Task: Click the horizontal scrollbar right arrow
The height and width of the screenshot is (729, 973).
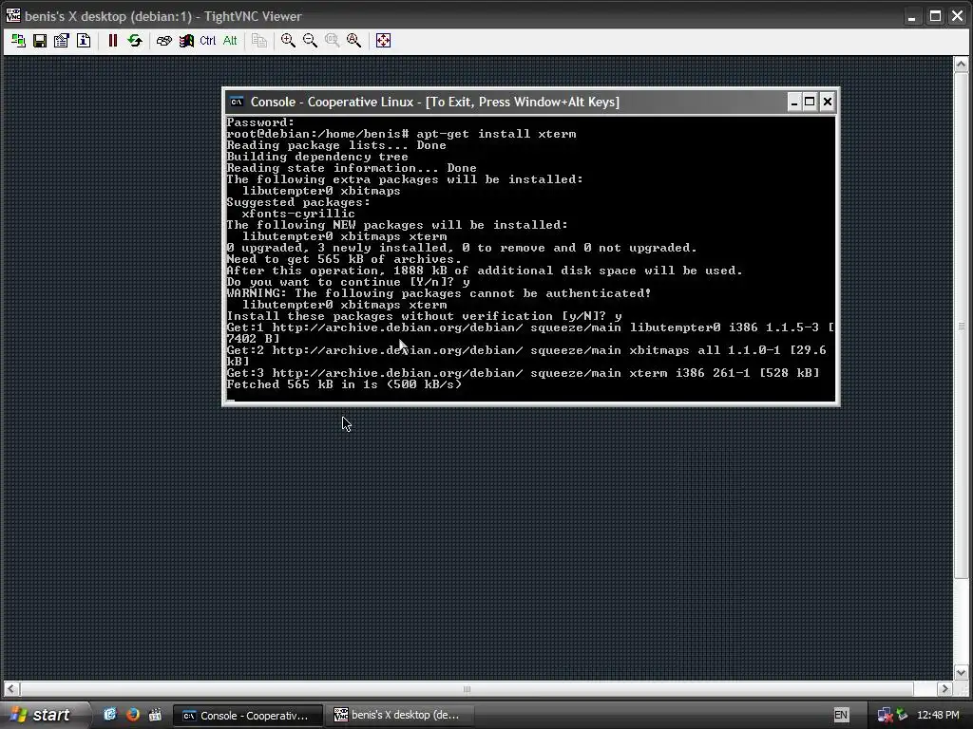Action: click(x=944, y=689)
